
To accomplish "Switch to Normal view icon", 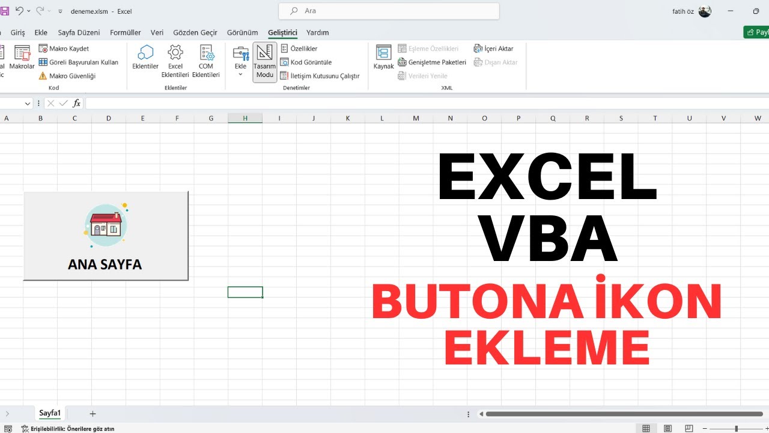I will (x=646, y=429).
